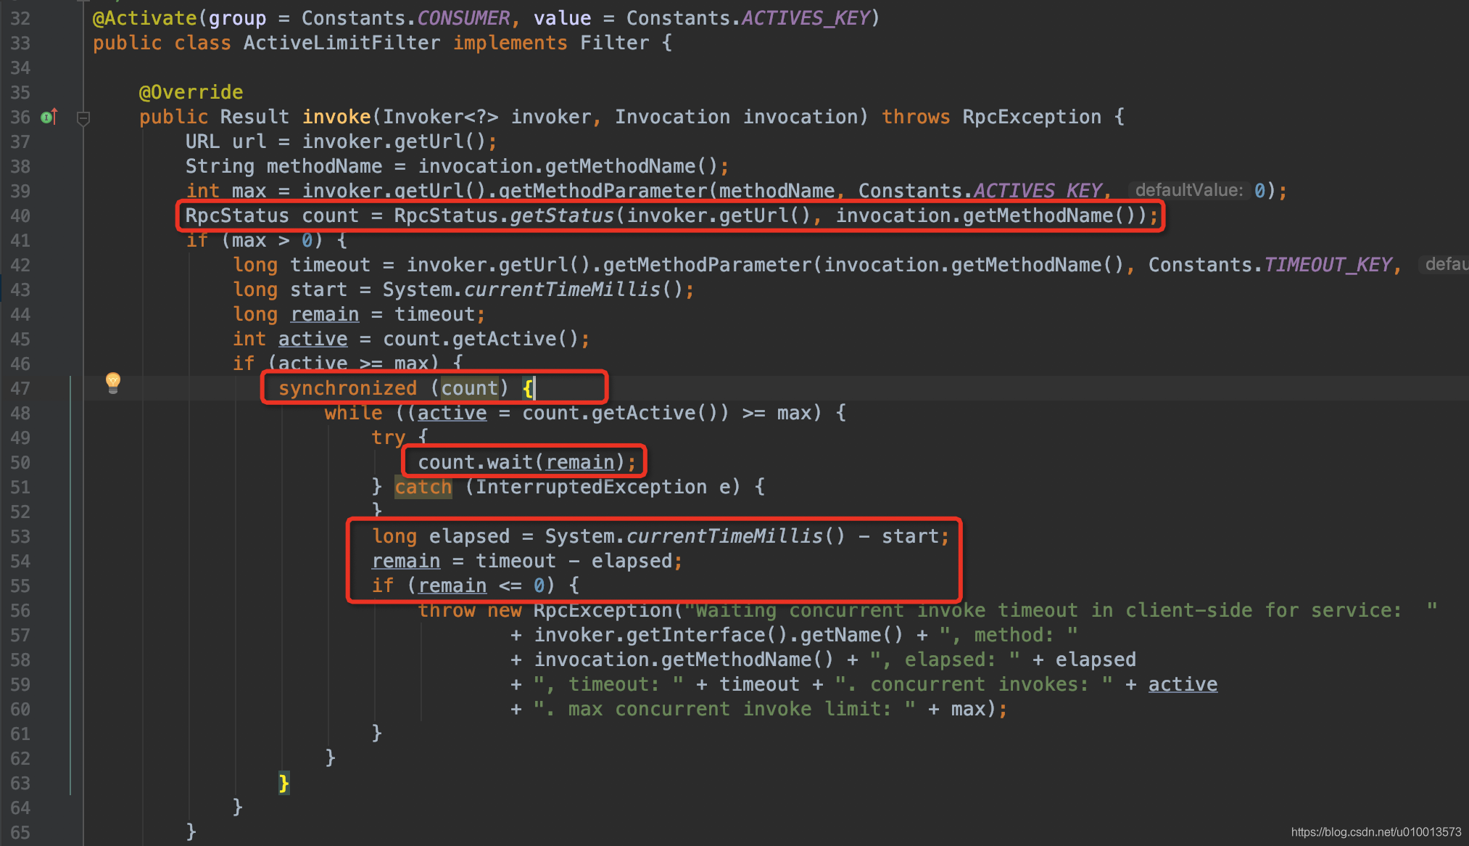Viewport: 1469px width, 846px height.
Task: Click the ActiveLimitFilter class name
Action: 342,43
